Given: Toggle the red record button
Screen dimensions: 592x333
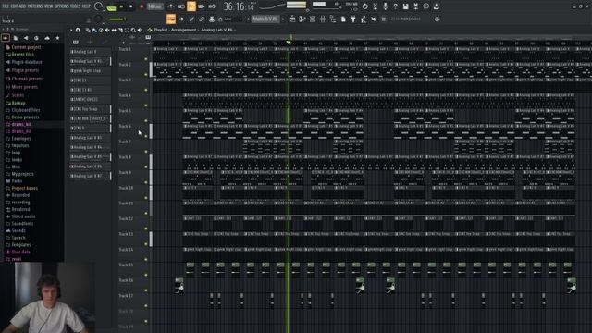Looking at the screenshot, I should coord(142,6).
